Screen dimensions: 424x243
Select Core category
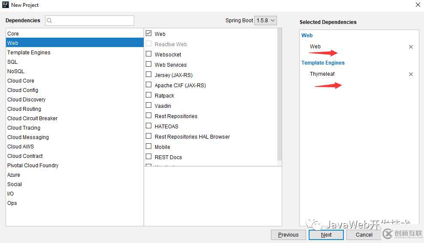[75, 33]
